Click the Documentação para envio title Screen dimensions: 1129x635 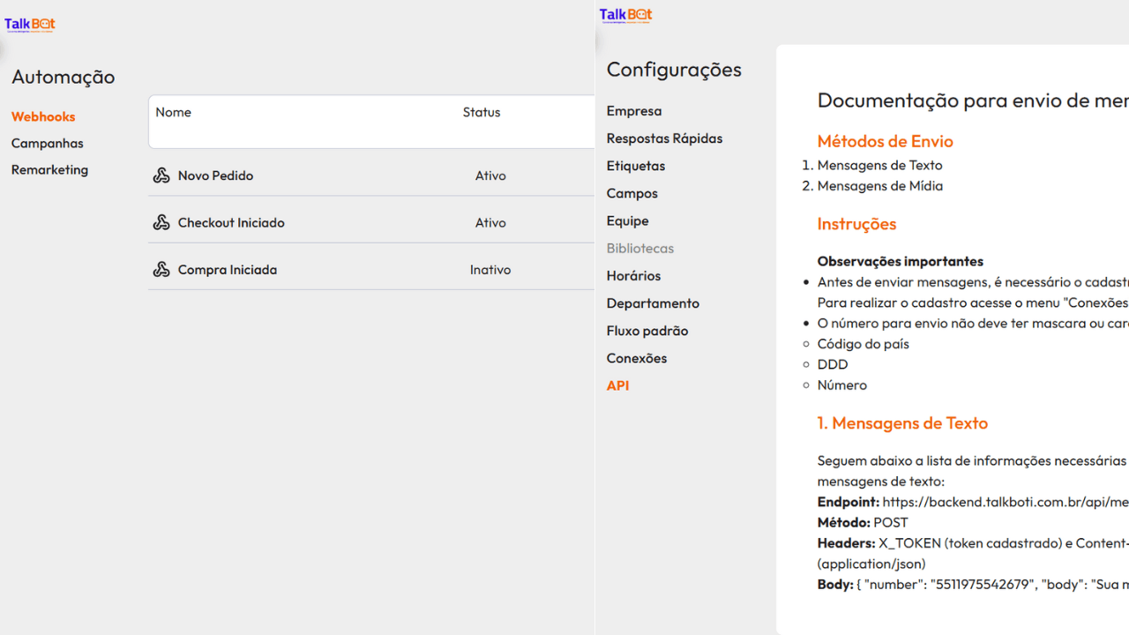(x=973, y=101)
